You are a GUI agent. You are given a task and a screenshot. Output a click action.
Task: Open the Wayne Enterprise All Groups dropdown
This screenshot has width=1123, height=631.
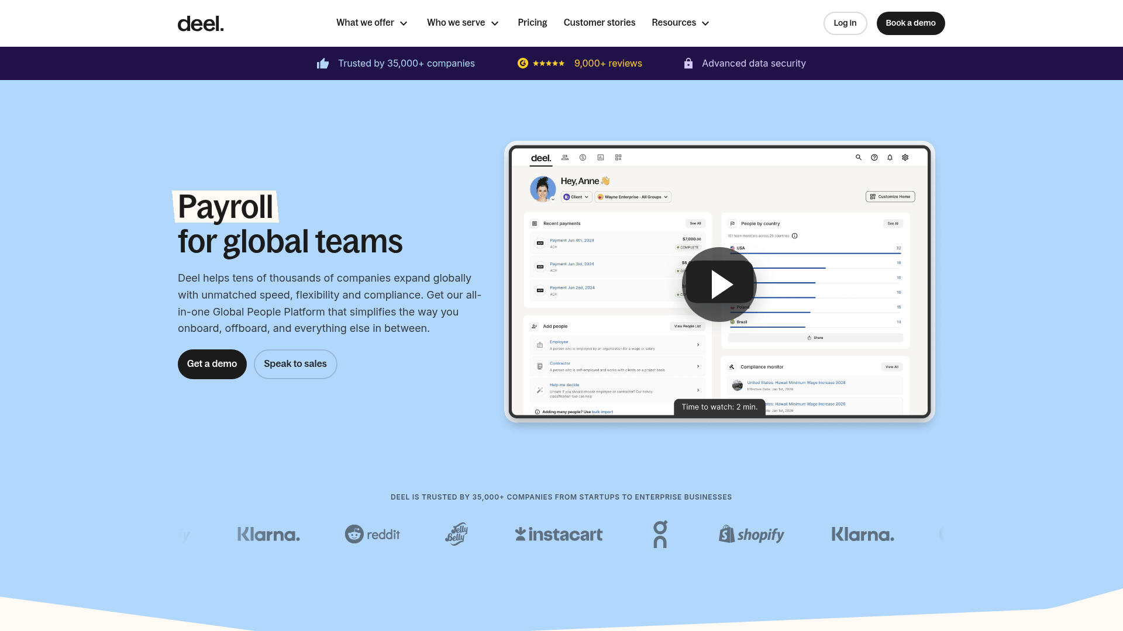point(633,197)
